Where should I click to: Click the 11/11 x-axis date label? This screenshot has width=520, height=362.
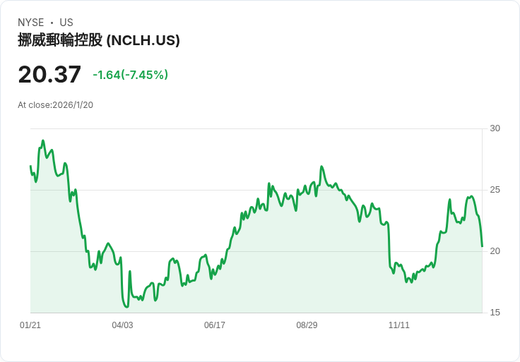399,325
